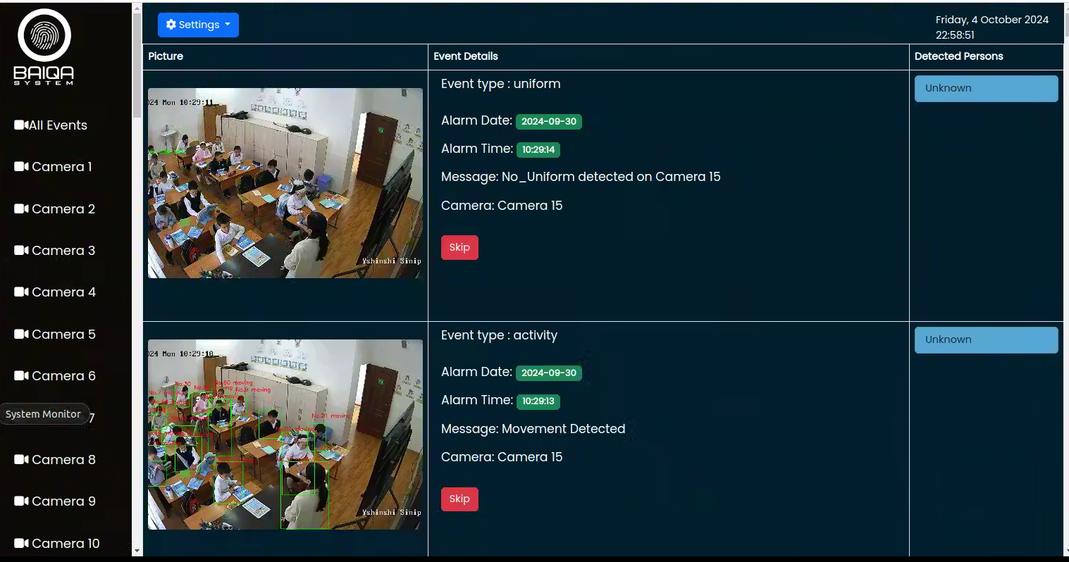
Task: Click the 2024-09-30 alarm date badge
Action: point(548,121)
